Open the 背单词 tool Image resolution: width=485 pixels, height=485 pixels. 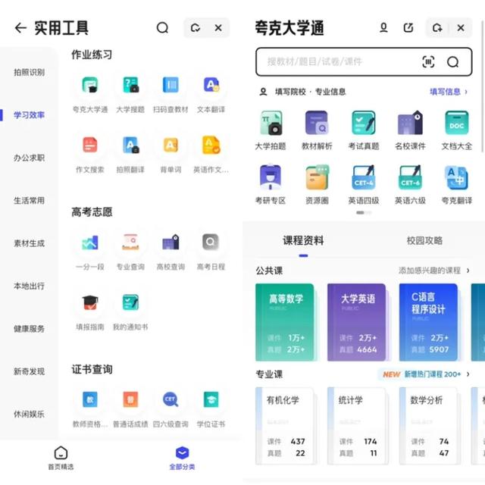point(171,145)
